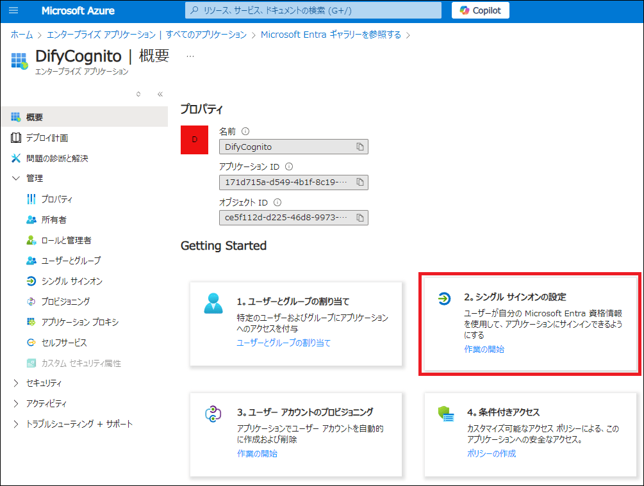Image resolution: width=644 pixels, height=486 pixels.
Task: Collapse the sidebar with double-chevron icon
Action: (160, 94)
